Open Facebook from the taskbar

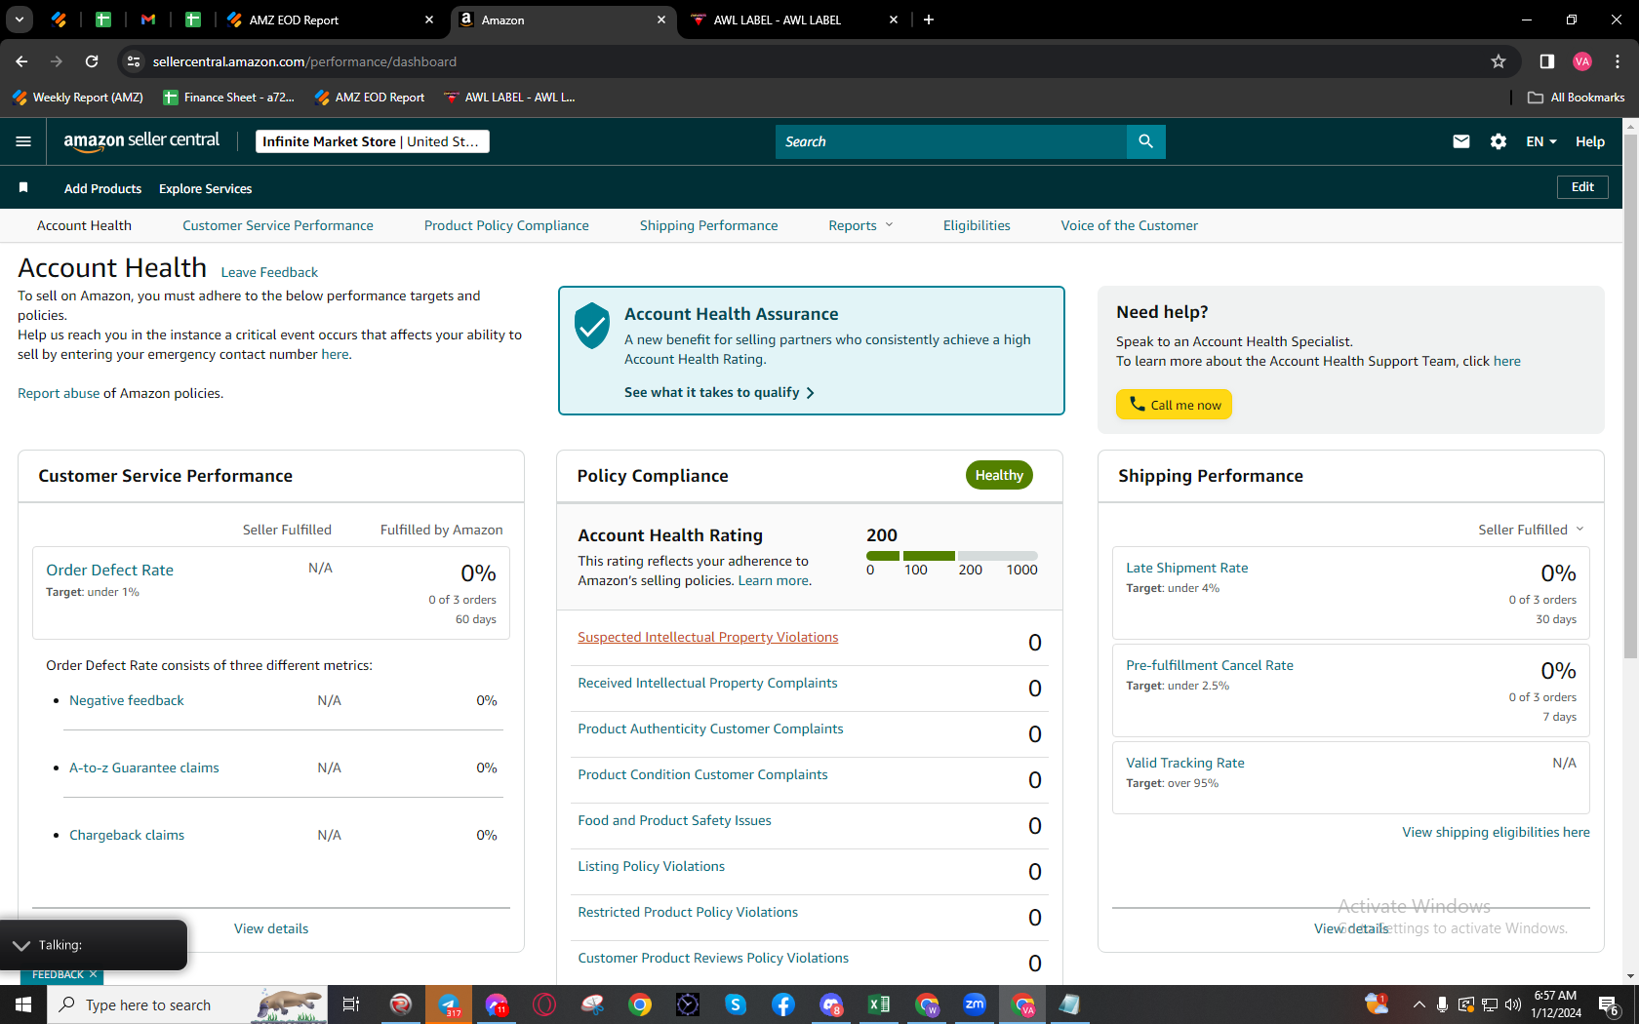[783, 1004]
